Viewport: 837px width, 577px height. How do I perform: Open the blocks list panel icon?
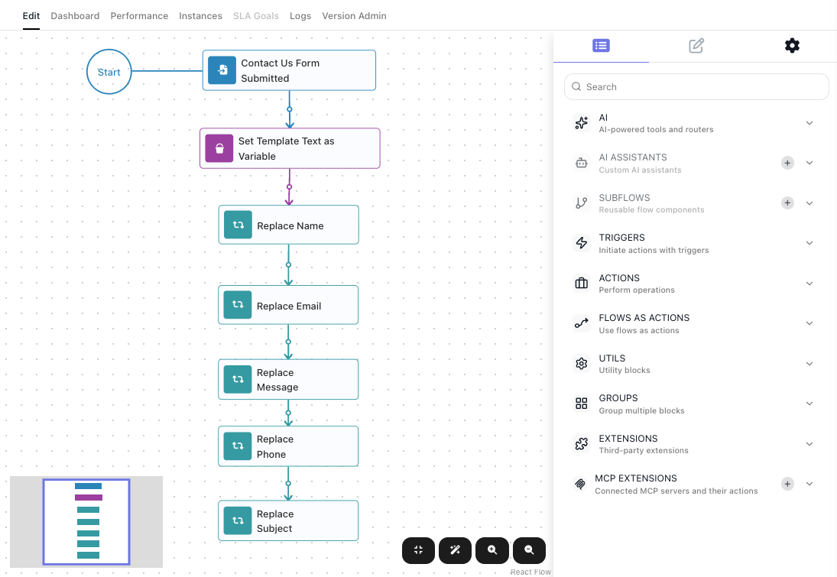tap(601, 46)
